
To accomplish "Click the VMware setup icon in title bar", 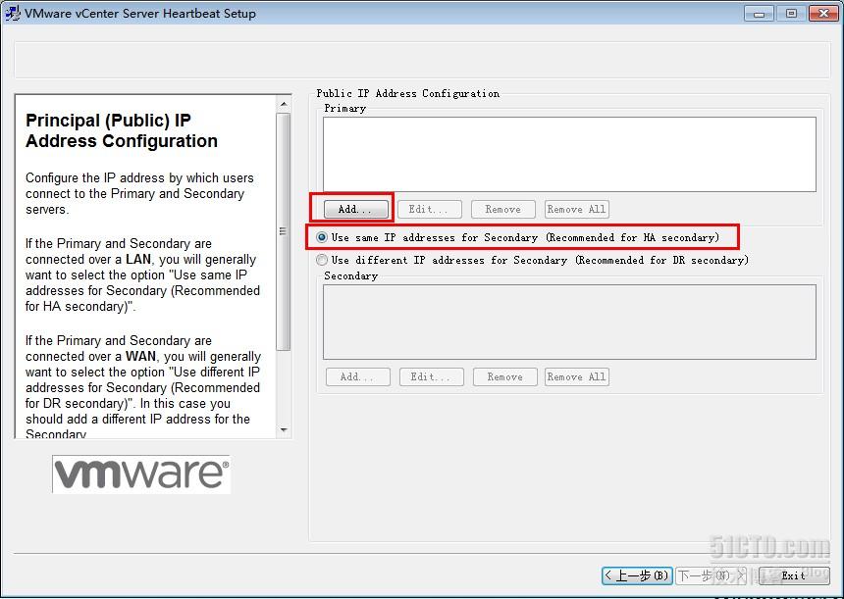I will coord(13,13).
